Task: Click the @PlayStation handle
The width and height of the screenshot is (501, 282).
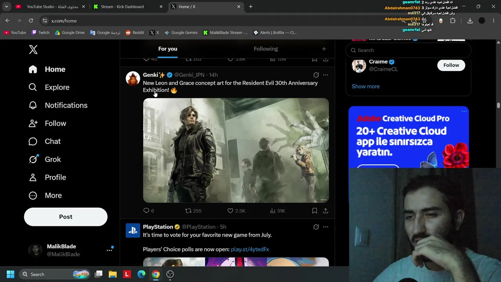Action: (x=199, y=227)
